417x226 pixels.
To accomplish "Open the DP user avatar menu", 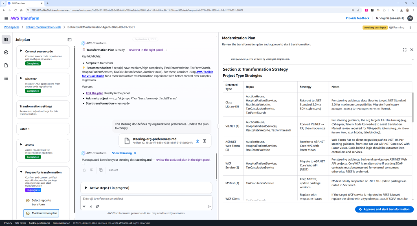I will (x=410, y=18).
